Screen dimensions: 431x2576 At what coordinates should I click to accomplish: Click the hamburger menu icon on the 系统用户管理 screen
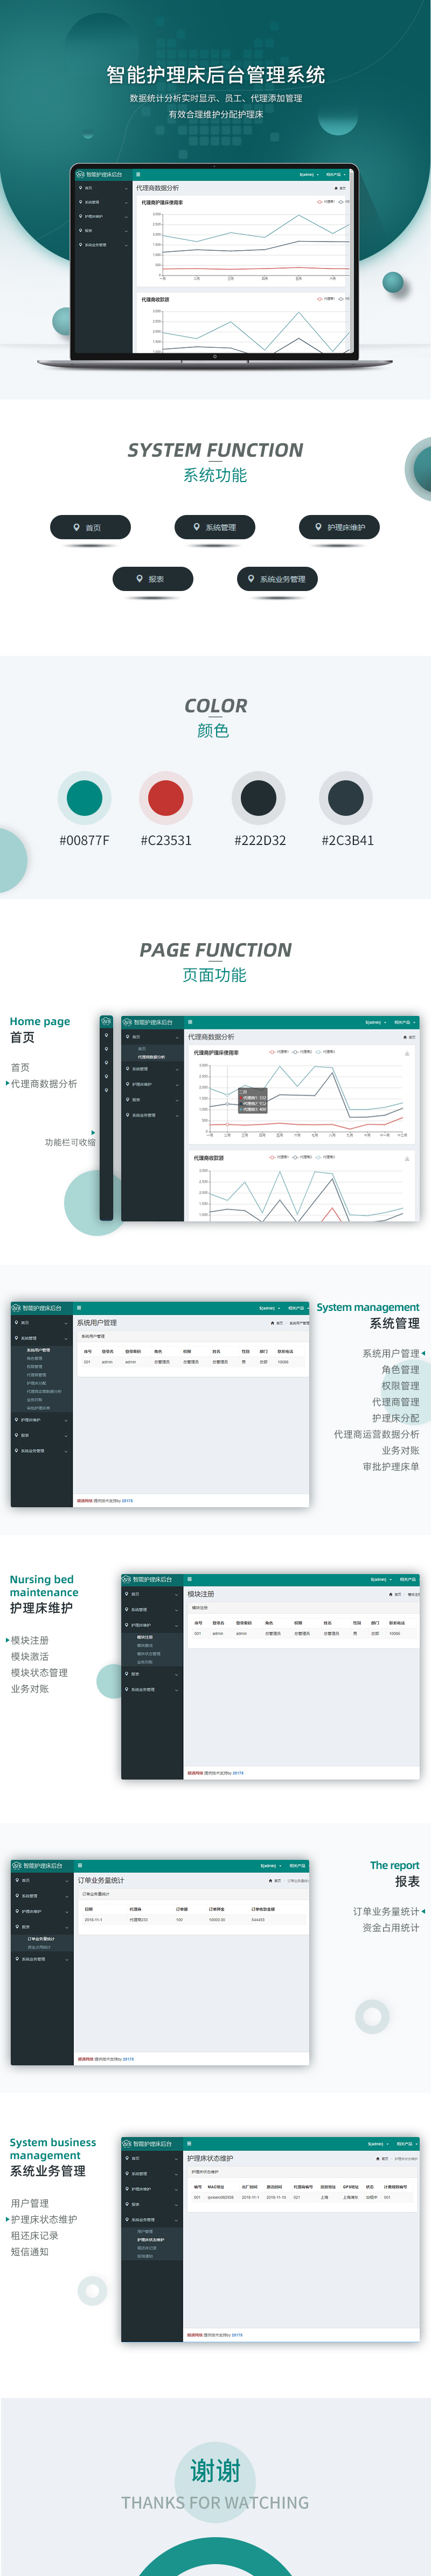click(79, 1307)
